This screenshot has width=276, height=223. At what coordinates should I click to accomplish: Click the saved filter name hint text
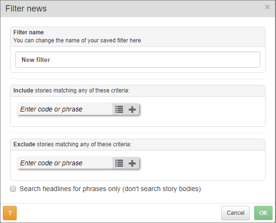[x=77, y=41]
